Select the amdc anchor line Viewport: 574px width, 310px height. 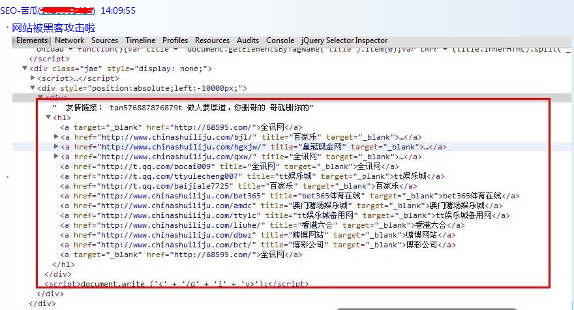pyautogui.click(x=282, y=206)
